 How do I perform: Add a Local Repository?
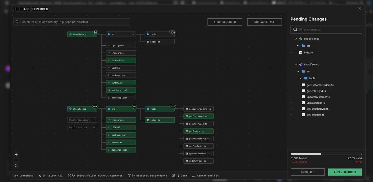pos(82,127)
